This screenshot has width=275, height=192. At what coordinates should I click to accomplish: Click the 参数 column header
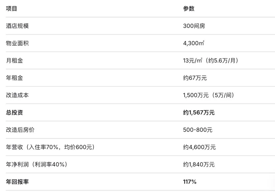pyautogui.click(x=189, y=9)
